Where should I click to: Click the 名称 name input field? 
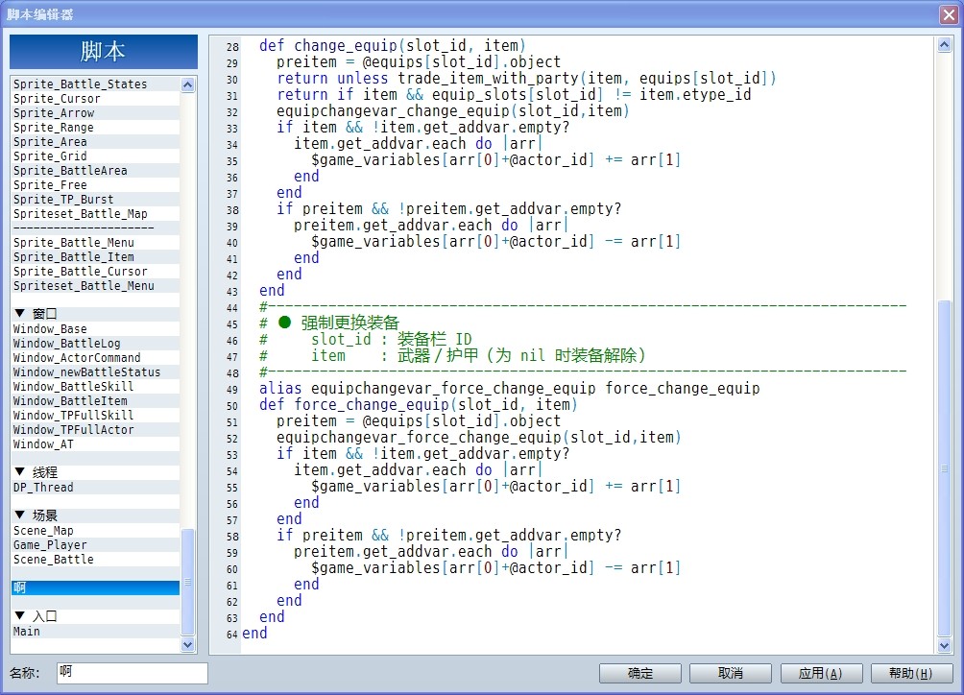(x=133, y=672)
